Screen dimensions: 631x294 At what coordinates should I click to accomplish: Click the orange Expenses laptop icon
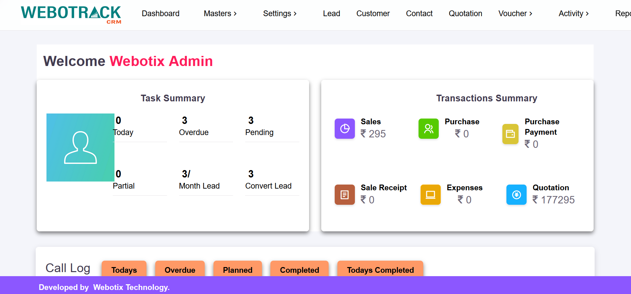(430, 195)
